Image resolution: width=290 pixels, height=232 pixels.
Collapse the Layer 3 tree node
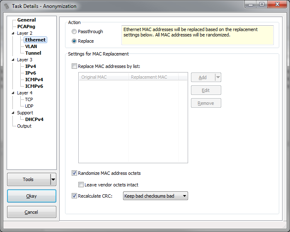point(13,60)
